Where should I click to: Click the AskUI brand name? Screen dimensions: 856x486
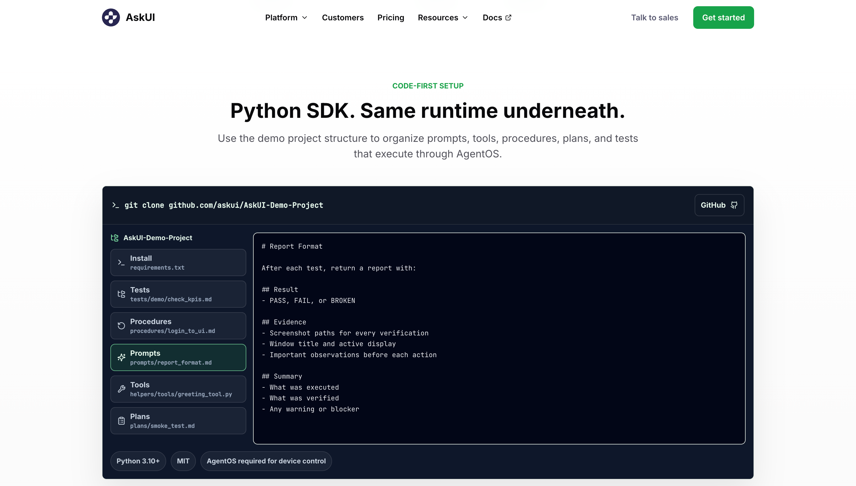140,17
